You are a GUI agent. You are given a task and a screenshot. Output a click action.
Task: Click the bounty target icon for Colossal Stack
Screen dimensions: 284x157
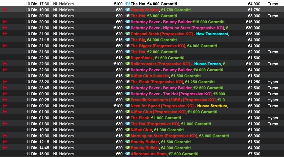click(5, 34)
